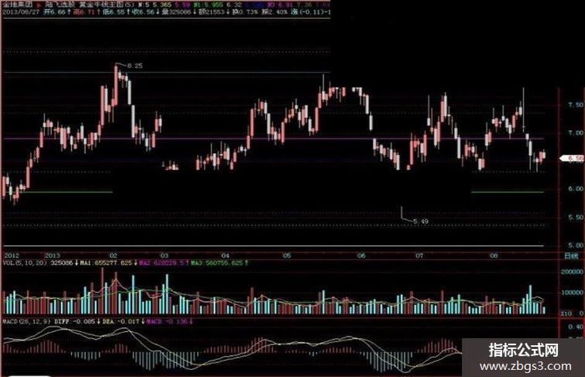This screenshot has height=377, width=585.
Task: Click the 04 month label on time axis
Action: [x=225, y=256]
